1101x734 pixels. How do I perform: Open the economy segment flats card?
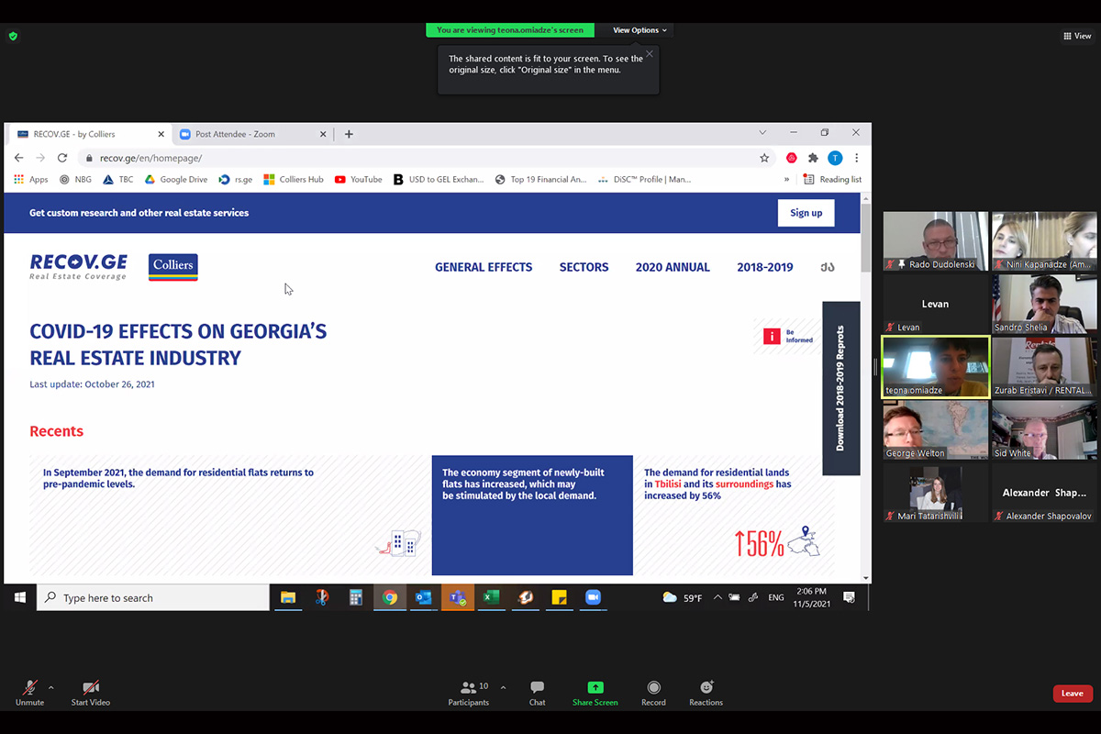click(x=532, y=515)
